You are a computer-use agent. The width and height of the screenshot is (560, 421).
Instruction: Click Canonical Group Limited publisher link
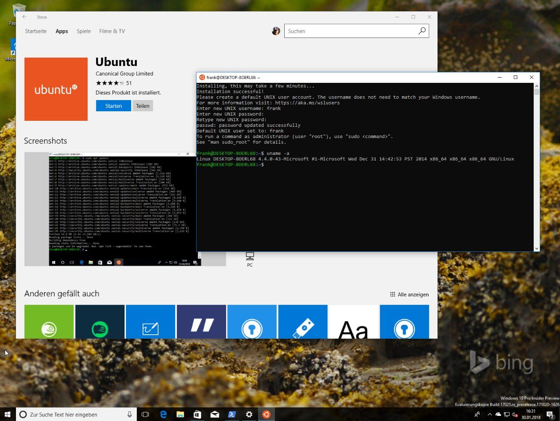click(x=124, y=74)
